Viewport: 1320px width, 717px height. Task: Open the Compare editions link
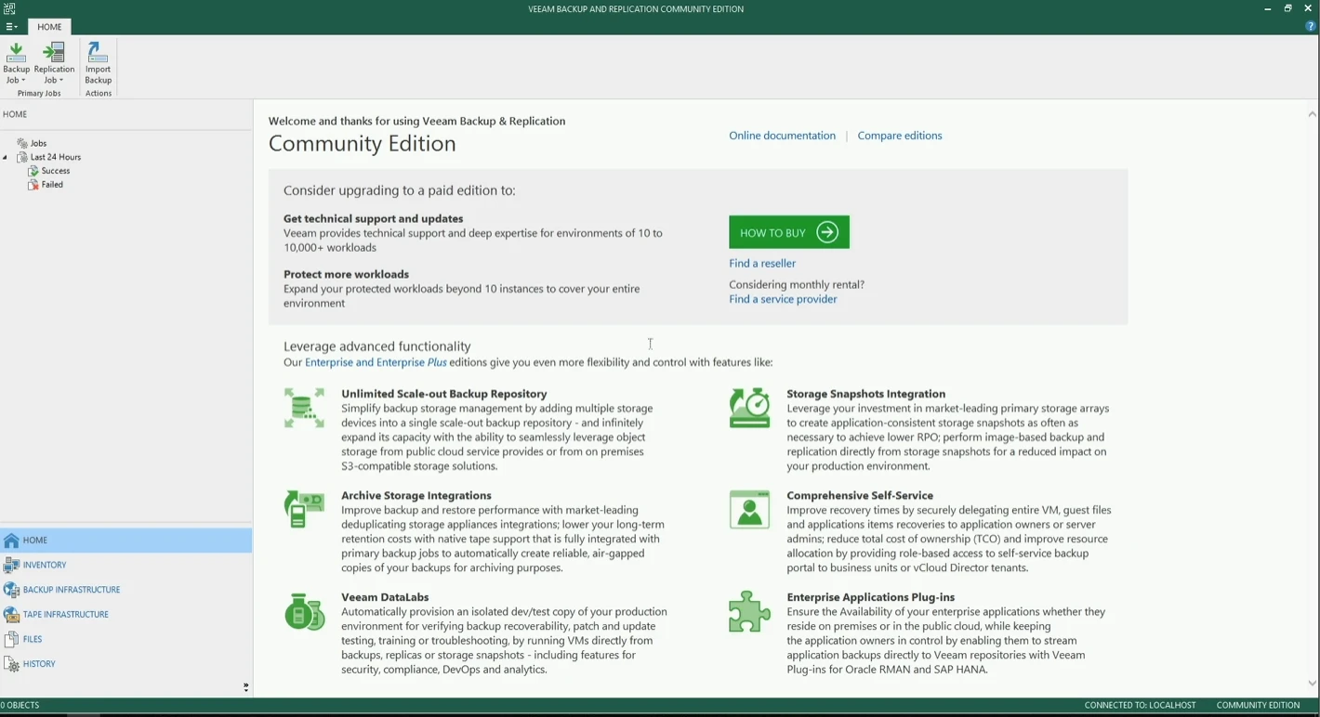coord(900,136)
